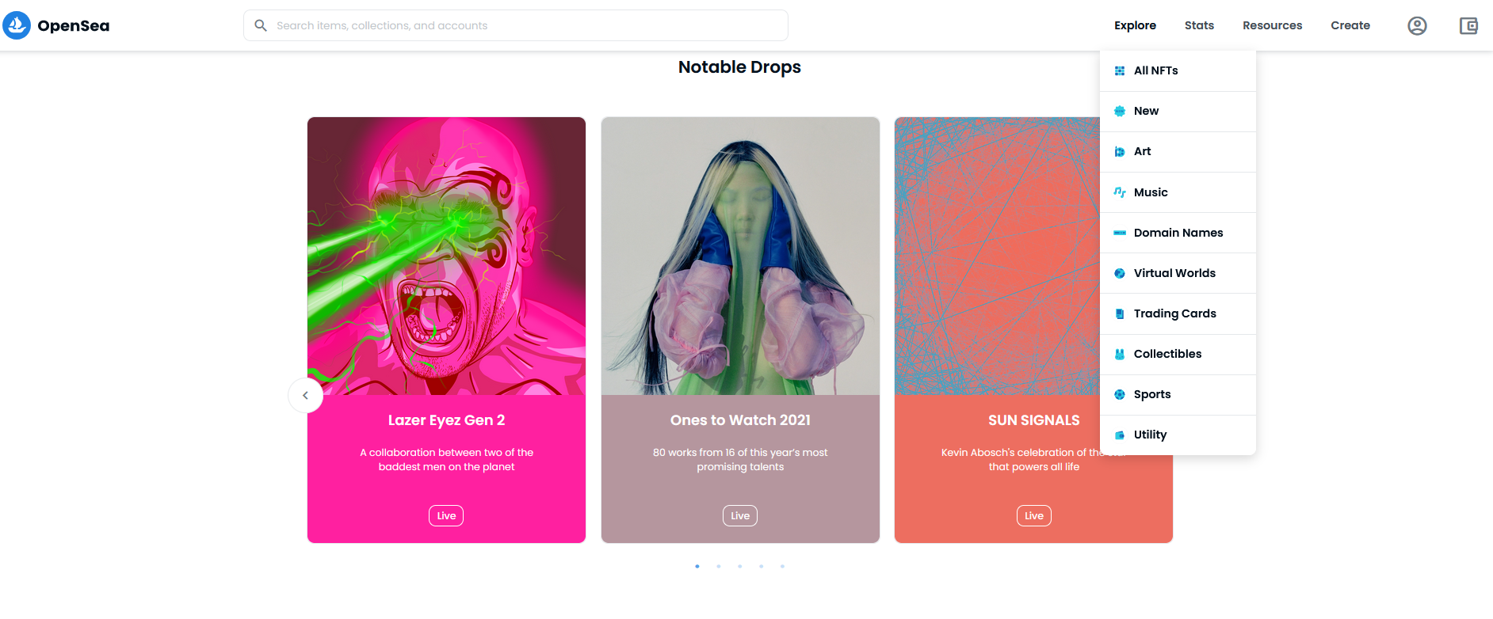Click the Music note icon
1493x619 pixels.
point(1120,192)
